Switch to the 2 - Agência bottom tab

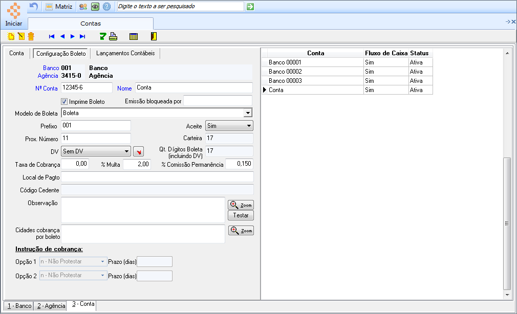tap(51, 306)
